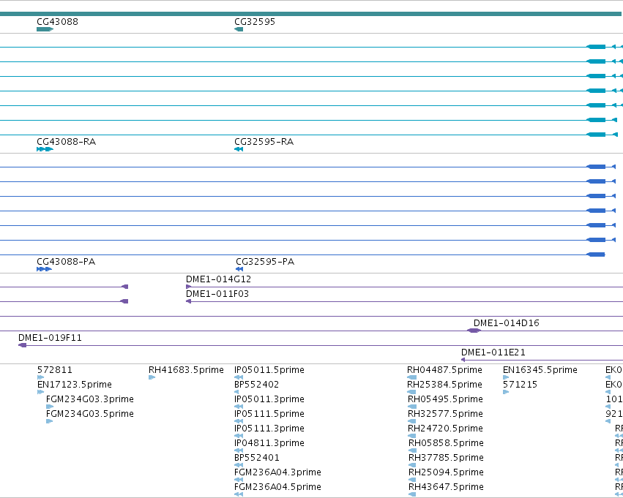Click the RH04487.5prime EST label

(x=444, y=370)
